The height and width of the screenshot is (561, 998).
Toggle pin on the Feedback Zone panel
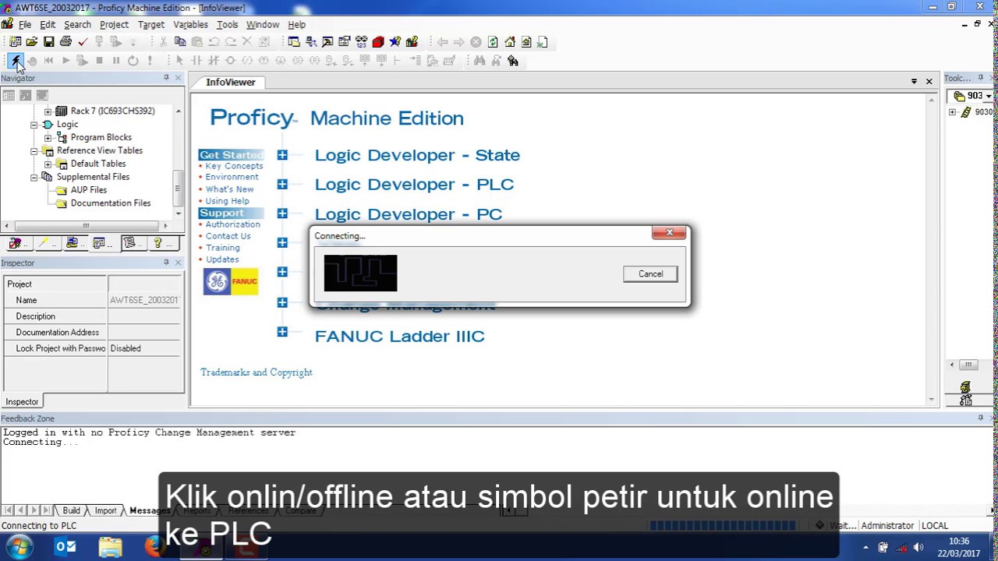(981, 418)
